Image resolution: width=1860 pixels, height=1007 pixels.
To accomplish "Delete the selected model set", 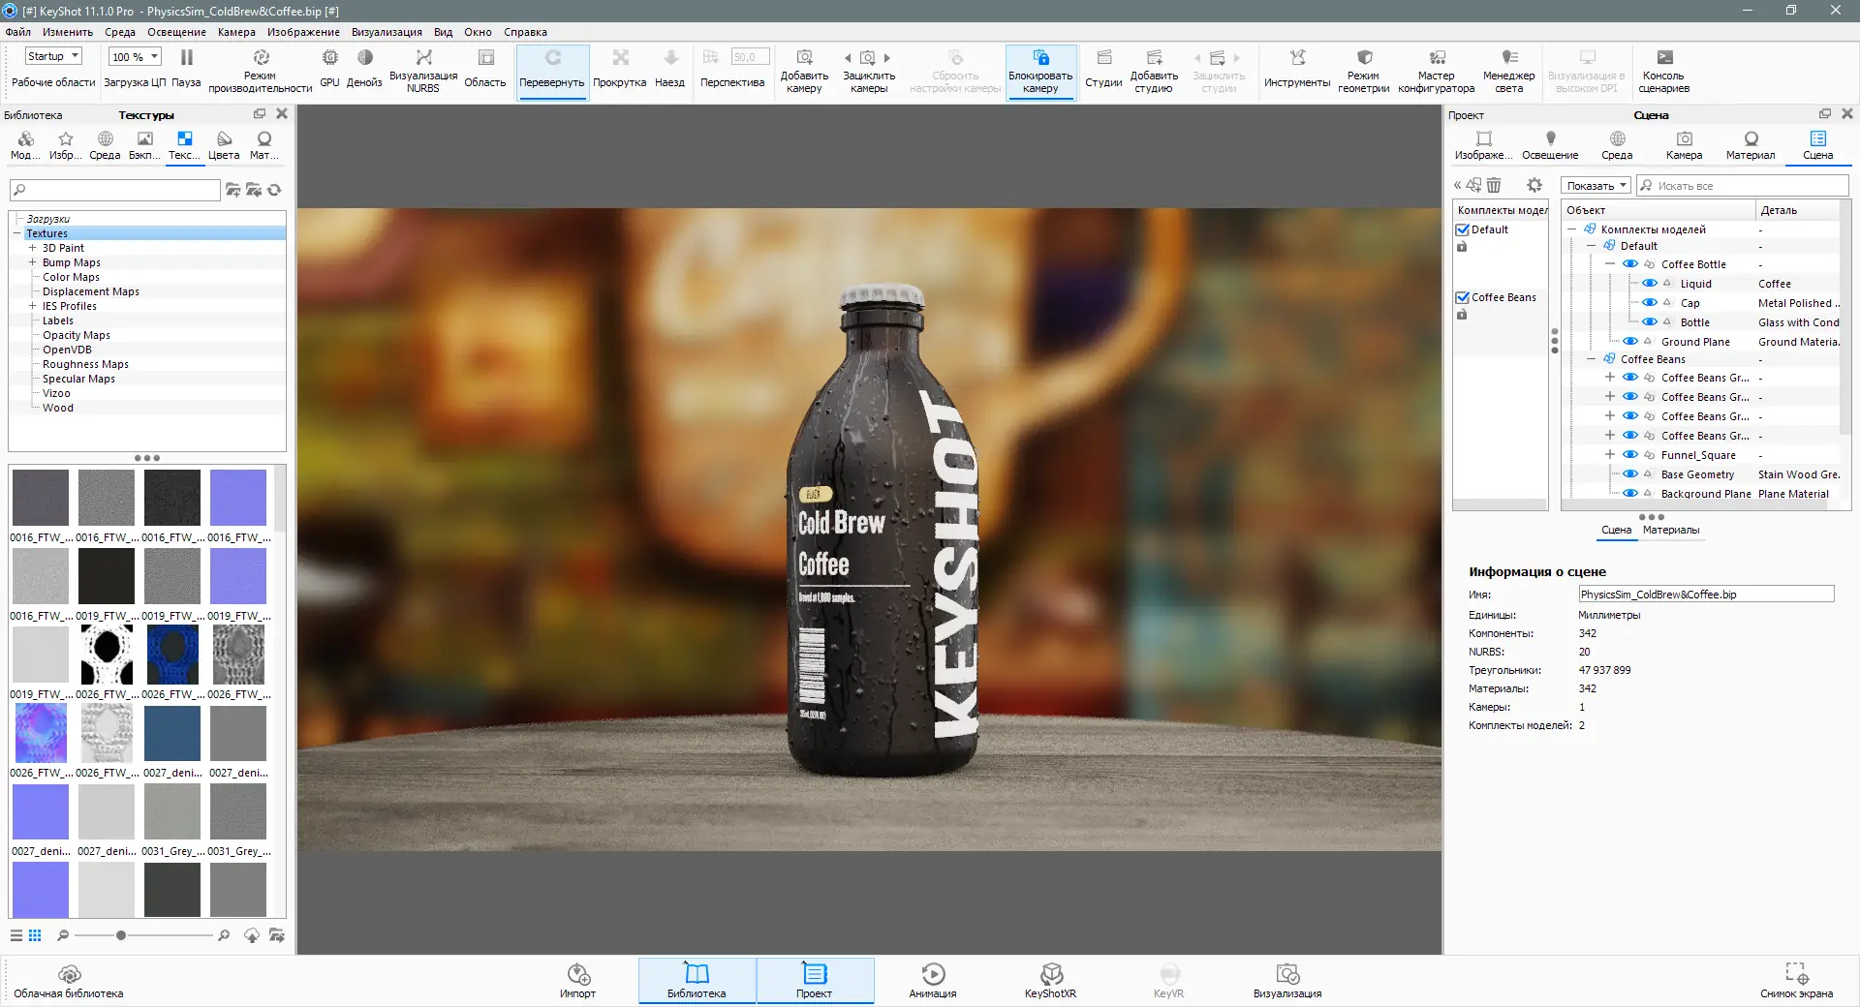I will coord(1494,185).
